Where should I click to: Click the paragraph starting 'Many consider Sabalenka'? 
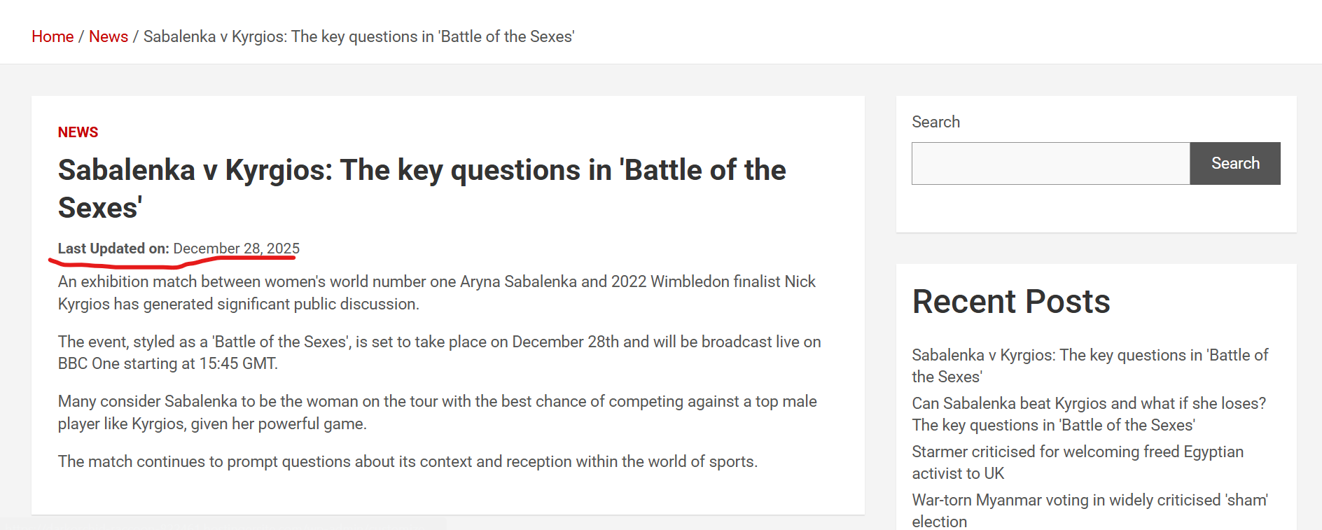tap(437, 412)
